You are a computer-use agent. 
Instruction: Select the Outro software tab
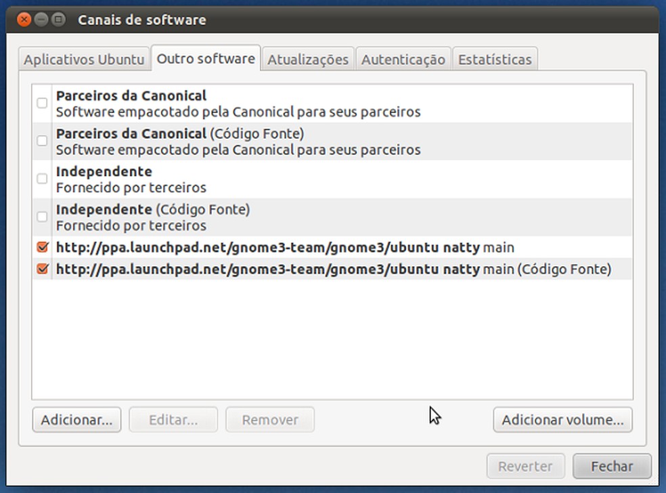[206, 58]
